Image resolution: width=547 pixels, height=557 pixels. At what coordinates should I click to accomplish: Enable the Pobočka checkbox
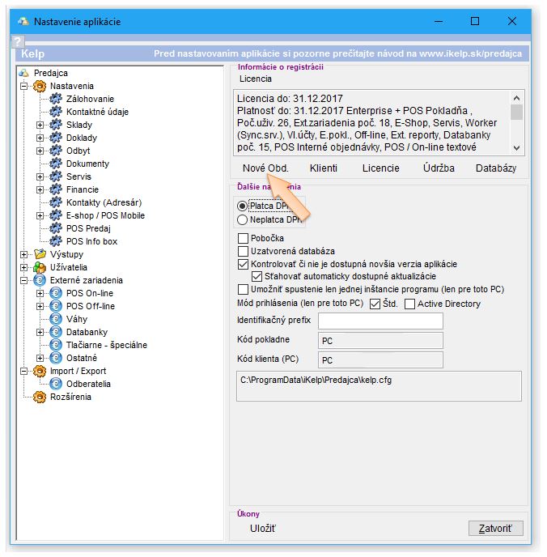(x=244, y=239)
